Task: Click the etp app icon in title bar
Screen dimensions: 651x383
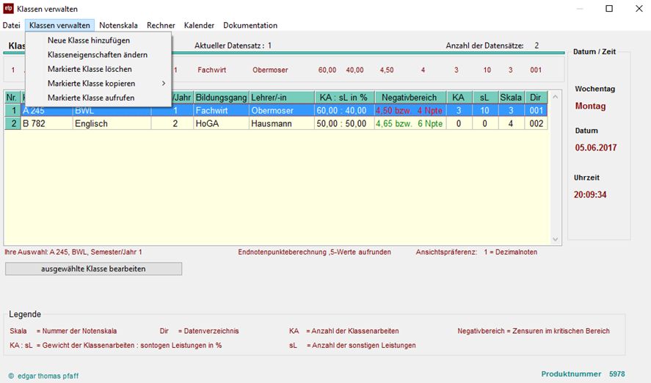Action: (9, 9)
